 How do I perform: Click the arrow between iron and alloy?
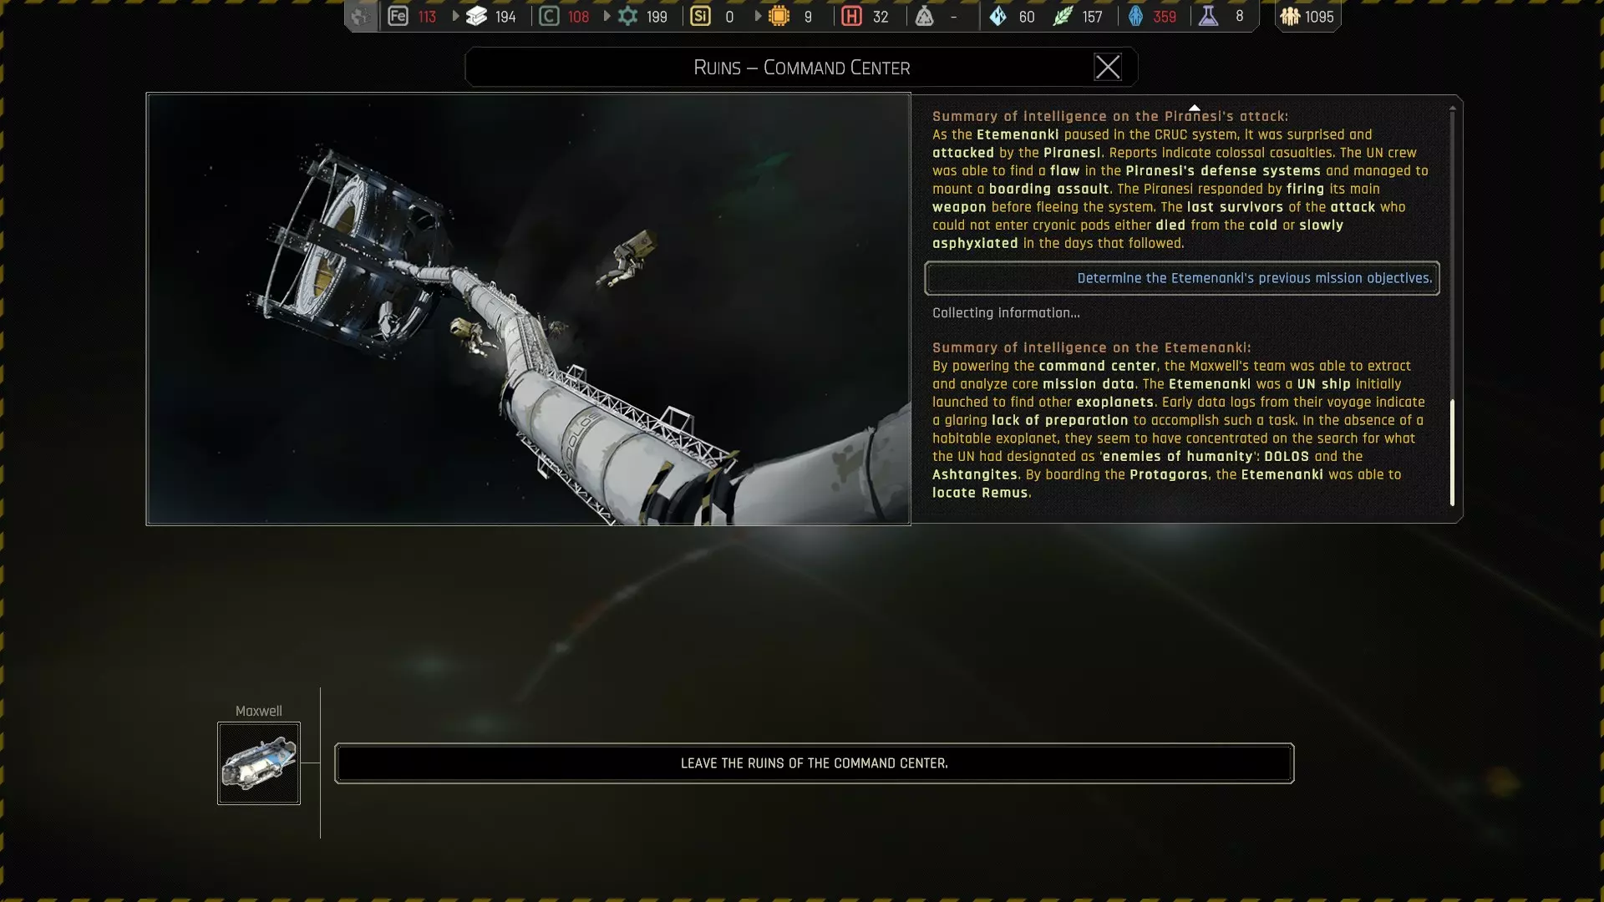click(x=455, y=16)
